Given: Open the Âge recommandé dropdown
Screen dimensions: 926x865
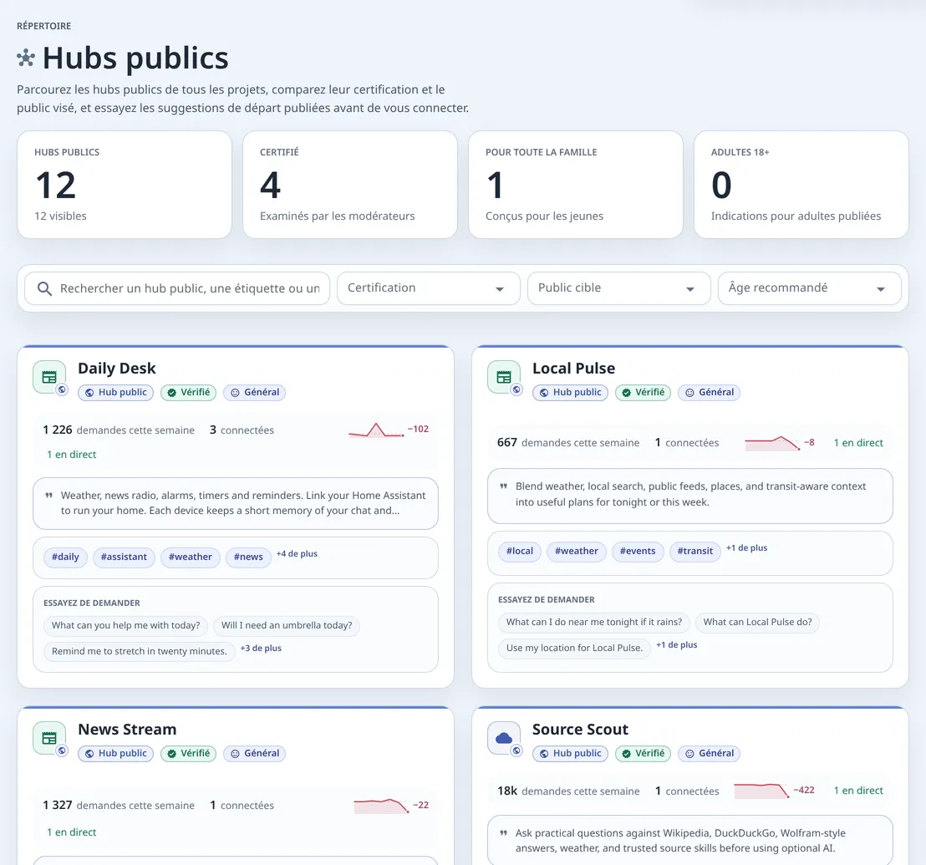Looking at the screenshot, I should (809, 288).
